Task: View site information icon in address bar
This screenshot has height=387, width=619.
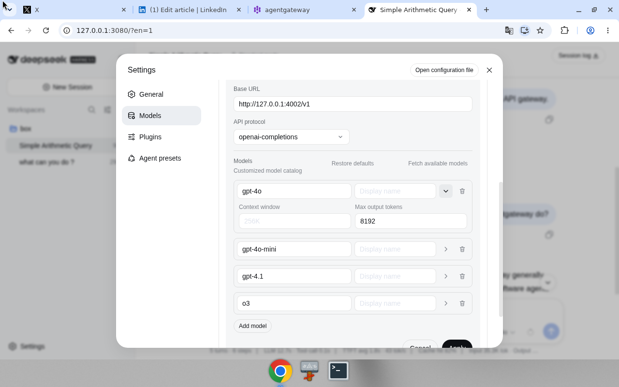Action: (67, 30)
